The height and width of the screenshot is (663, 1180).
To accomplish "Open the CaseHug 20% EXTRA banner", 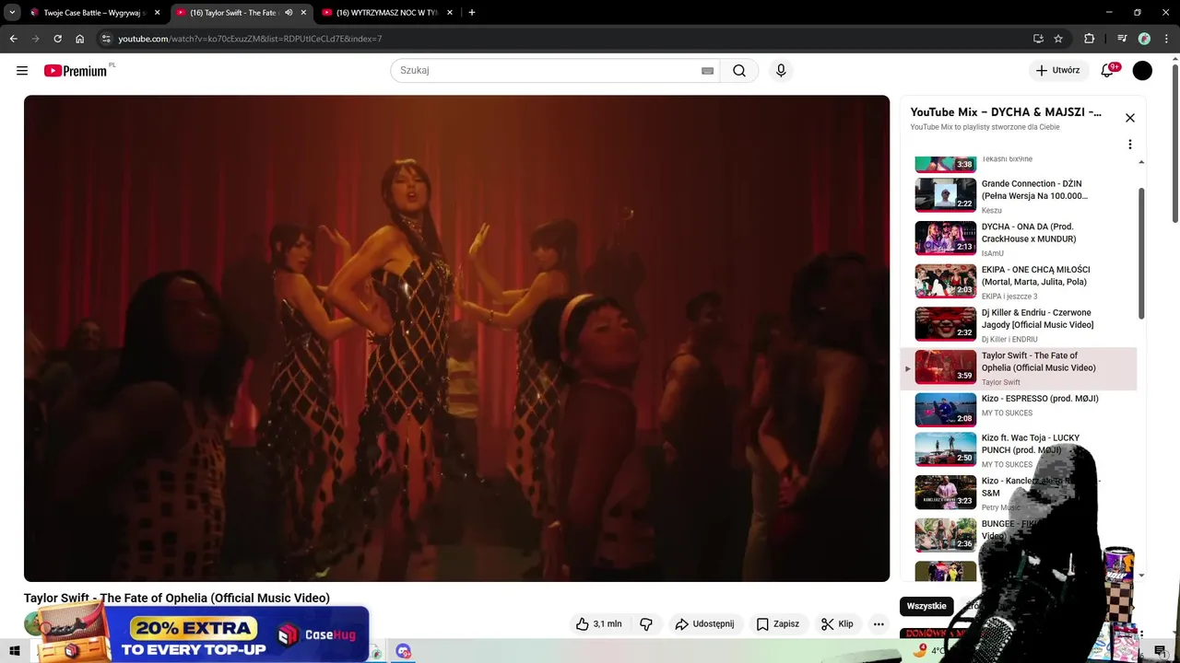I will (x=204, y=634).
